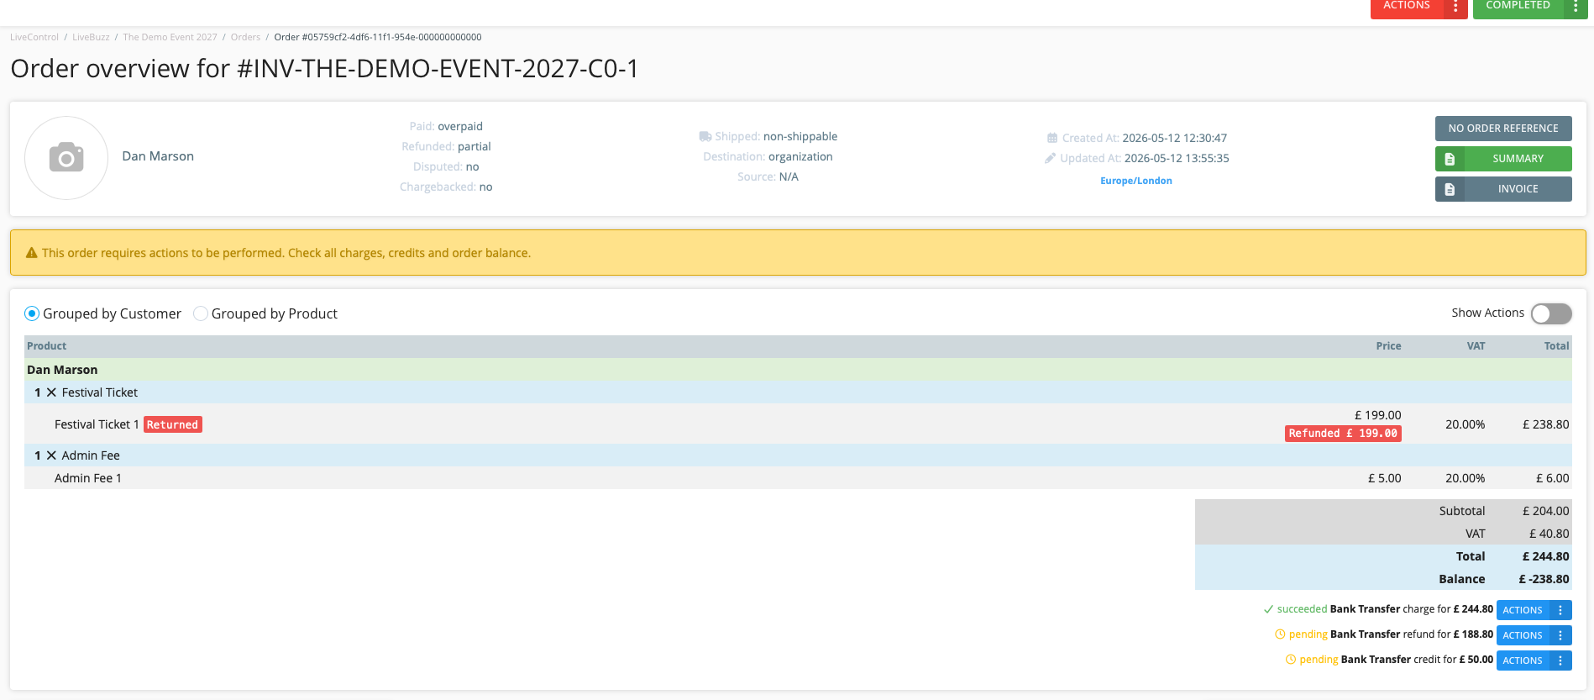Toggle the Show Actions switch
The width and height of the screenshot is (1594, 700).
click(x=1551, y=313)
